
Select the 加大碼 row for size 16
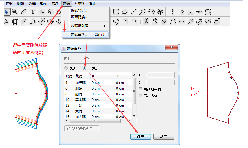point(98,117)
